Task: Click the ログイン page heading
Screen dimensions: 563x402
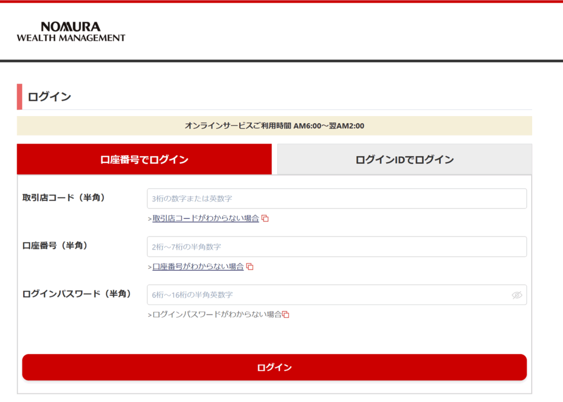Action: click(49, 97)
